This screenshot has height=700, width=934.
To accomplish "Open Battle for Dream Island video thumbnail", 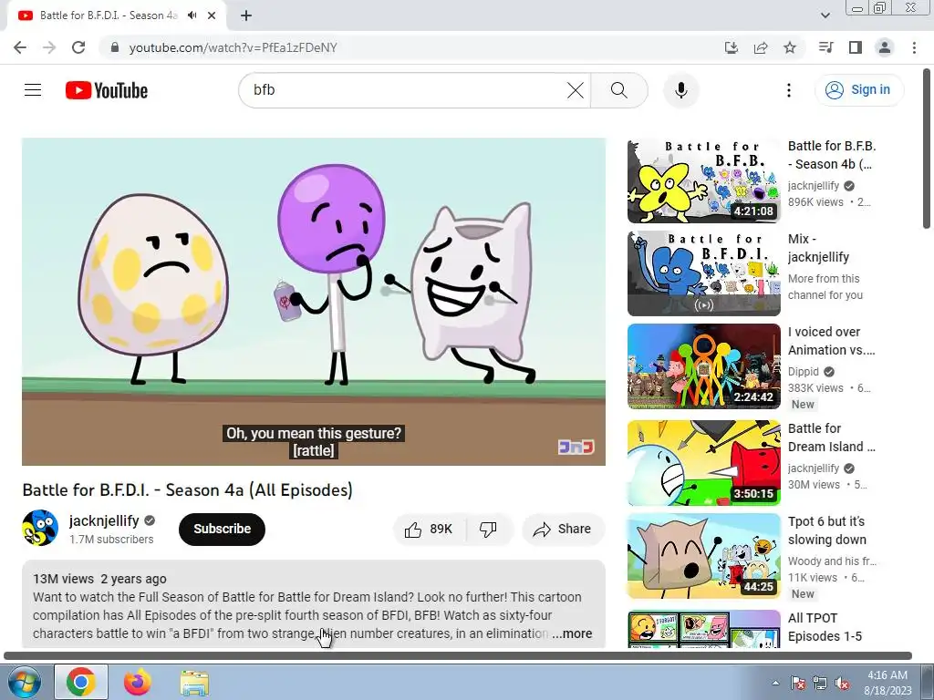I will click(703, 463).
